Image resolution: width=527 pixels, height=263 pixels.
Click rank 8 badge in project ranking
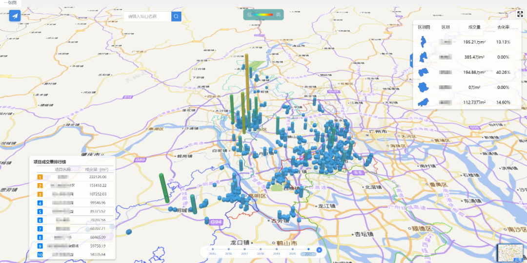(x=40, y=238)
